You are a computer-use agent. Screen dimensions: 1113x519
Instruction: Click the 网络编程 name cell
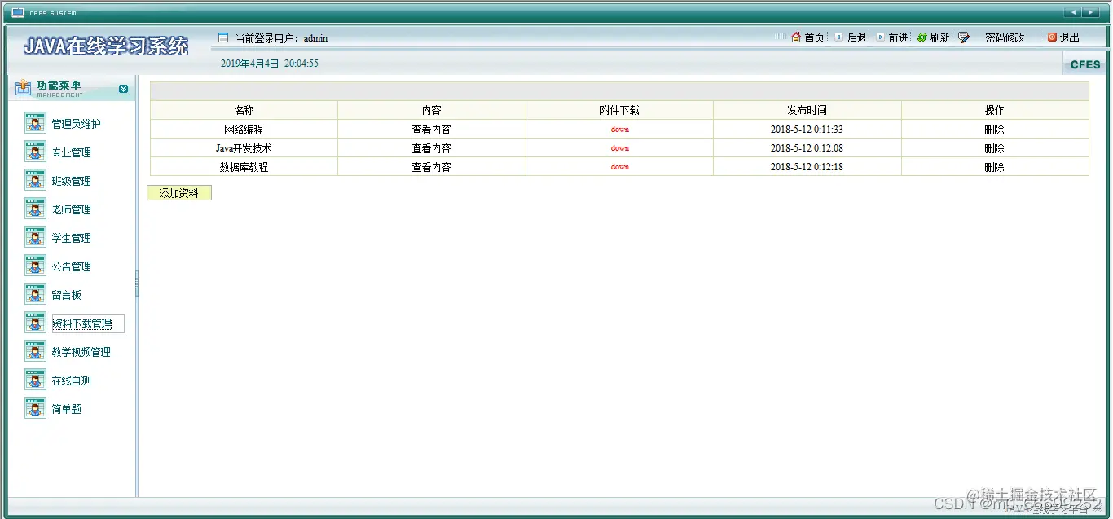244,130
